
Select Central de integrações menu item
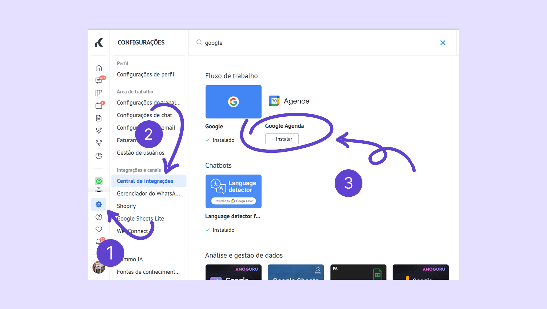[x=145, y=181]
